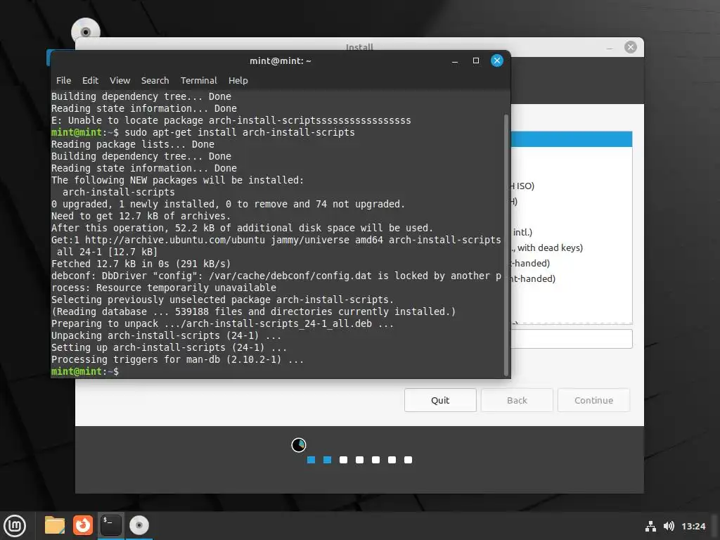Click the 'Unable to locate package' error line
Viewport: 720px width, 540px height.
(x=231, y=120)
